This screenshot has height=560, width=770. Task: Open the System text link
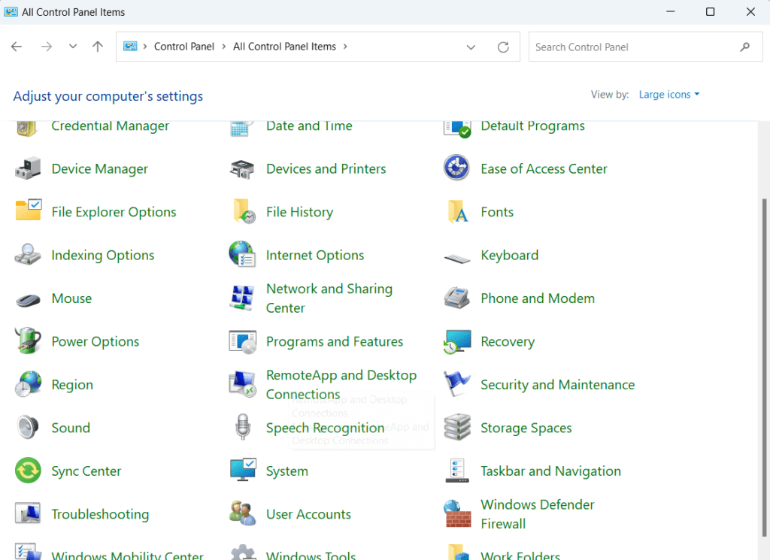point(286,471)
